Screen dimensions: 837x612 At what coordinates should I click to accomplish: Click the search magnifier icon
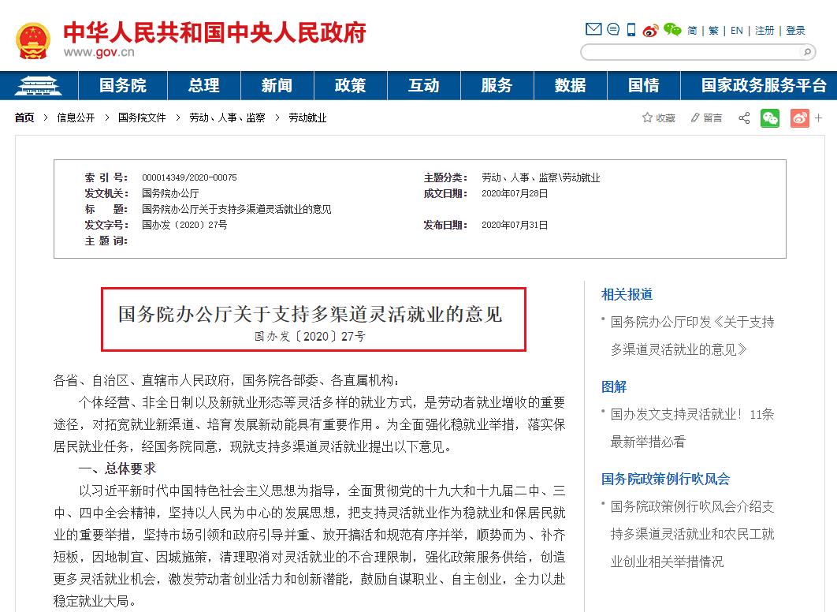click(806, 52)
